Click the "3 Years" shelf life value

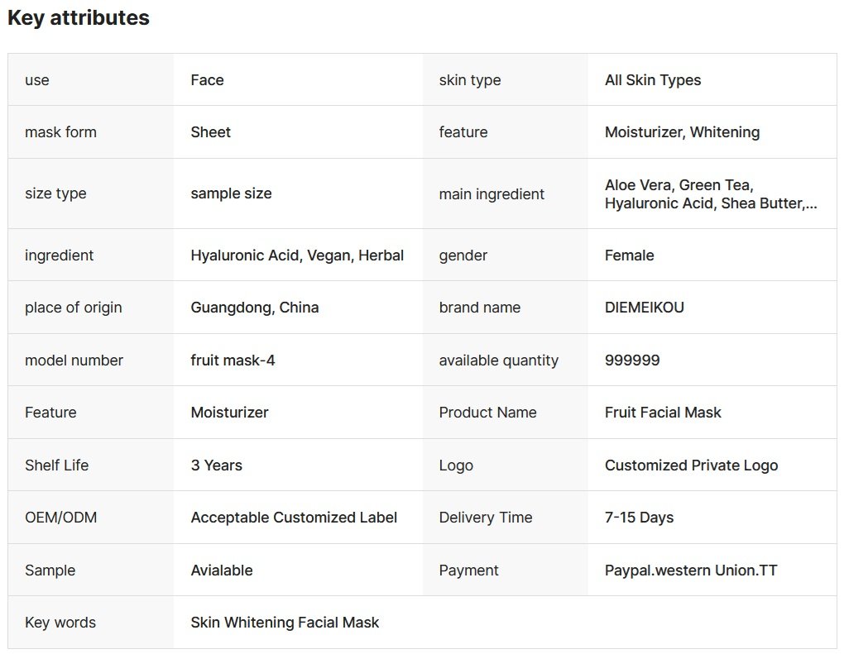217,465
